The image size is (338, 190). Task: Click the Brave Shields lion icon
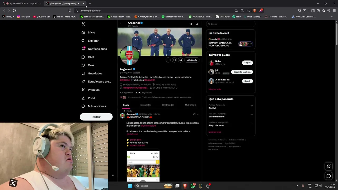tap(255, 11)
